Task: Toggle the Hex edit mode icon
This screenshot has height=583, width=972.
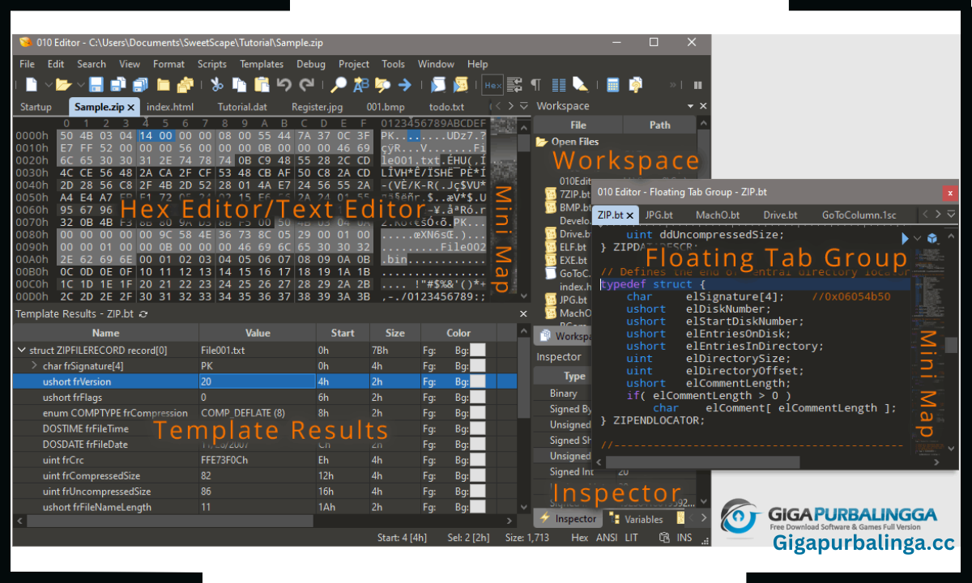Action: click(492, 84)
